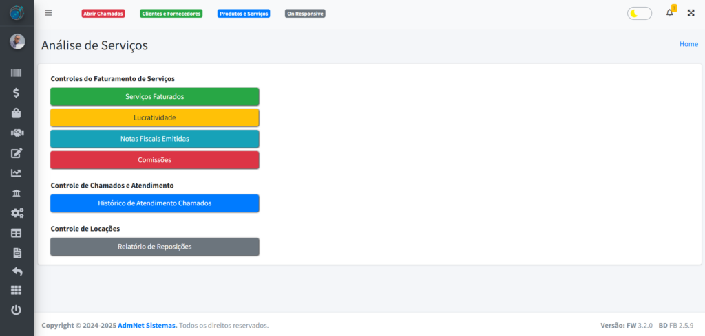Viewport: 705px width, 336px height.
Task: Click the Abrir Chamados red shortcut
Action: (x=103, y=13)
